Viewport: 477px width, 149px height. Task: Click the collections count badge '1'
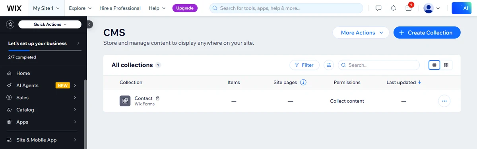158,65
